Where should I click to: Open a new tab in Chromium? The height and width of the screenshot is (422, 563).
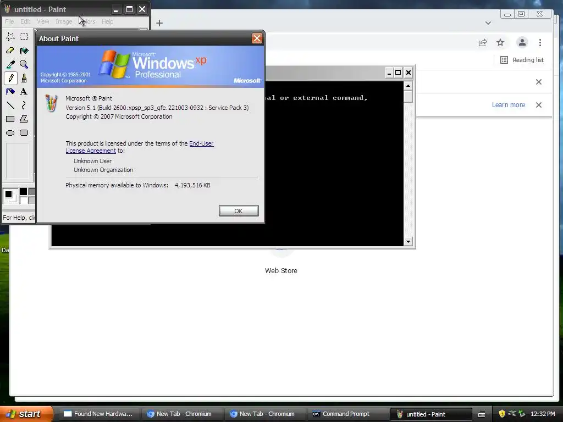point(159,23)
